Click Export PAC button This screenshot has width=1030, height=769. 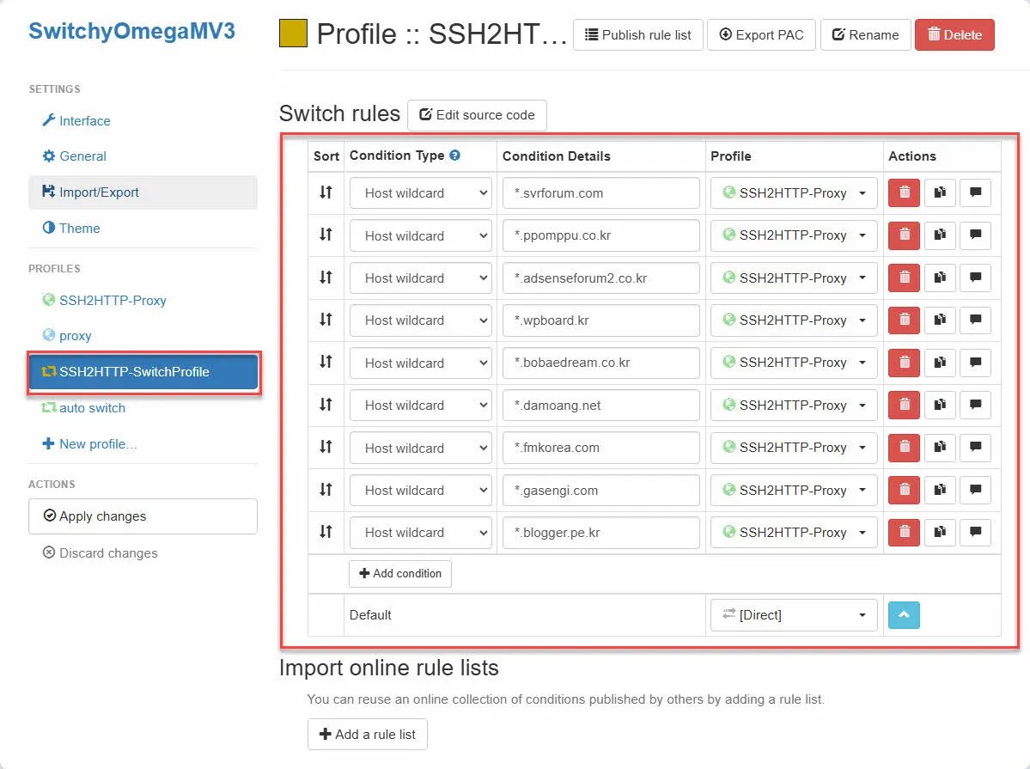(761, 35)
